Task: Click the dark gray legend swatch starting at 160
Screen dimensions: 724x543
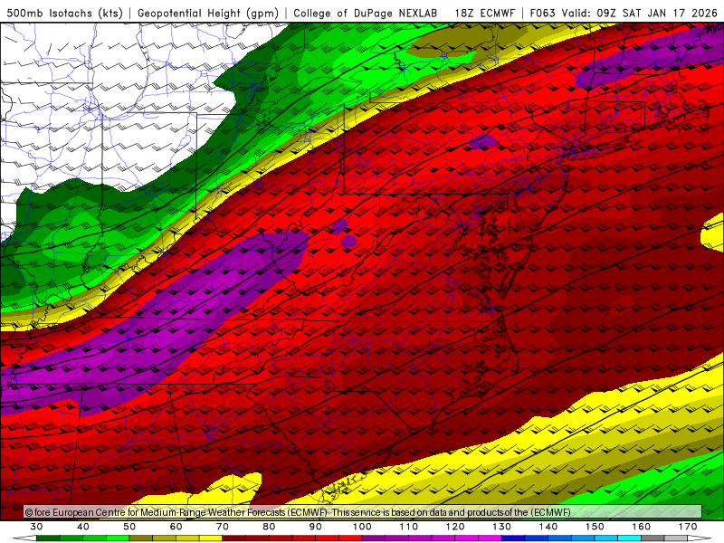Action: [x=653, y=538]
